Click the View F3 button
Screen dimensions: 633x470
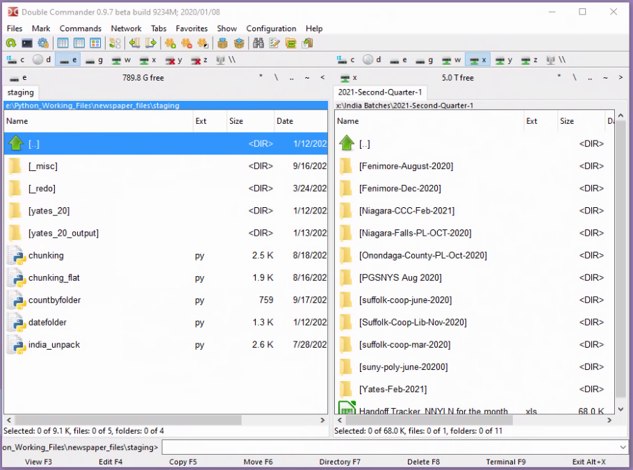coord(38,462)
